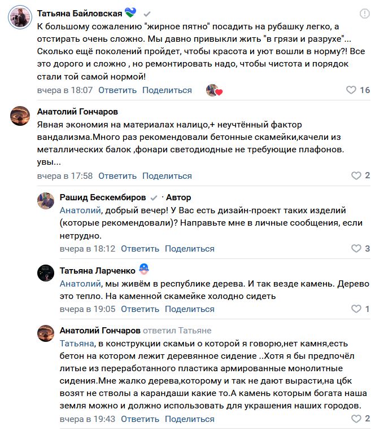Click the mask emoji badge next to Татьяна Ларченко

tap(144, 269)
